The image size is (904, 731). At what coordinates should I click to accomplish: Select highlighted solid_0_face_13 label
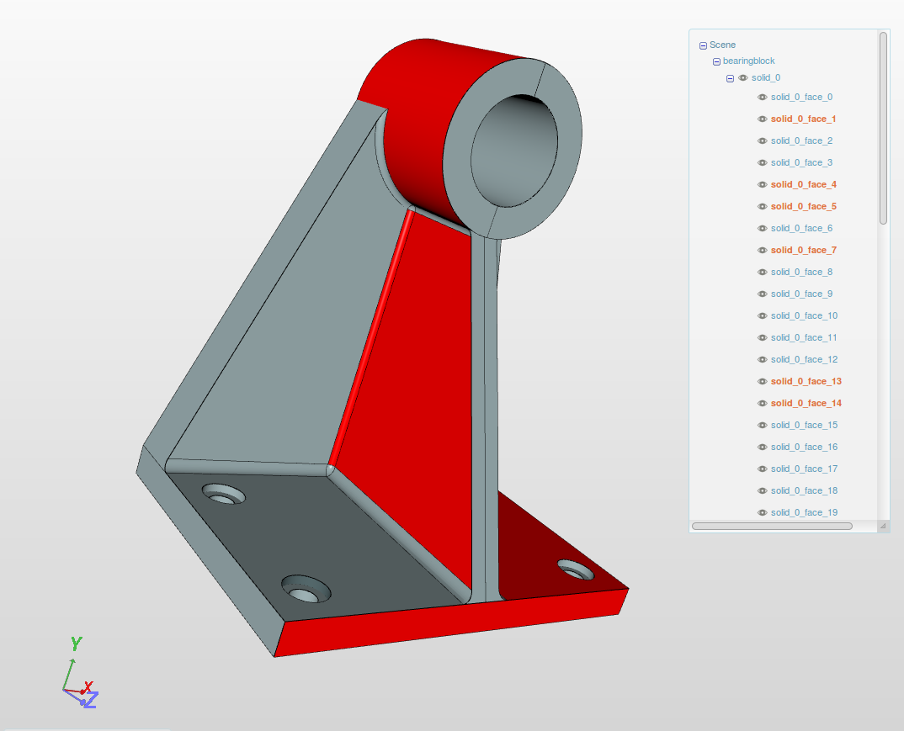(806, 382)
